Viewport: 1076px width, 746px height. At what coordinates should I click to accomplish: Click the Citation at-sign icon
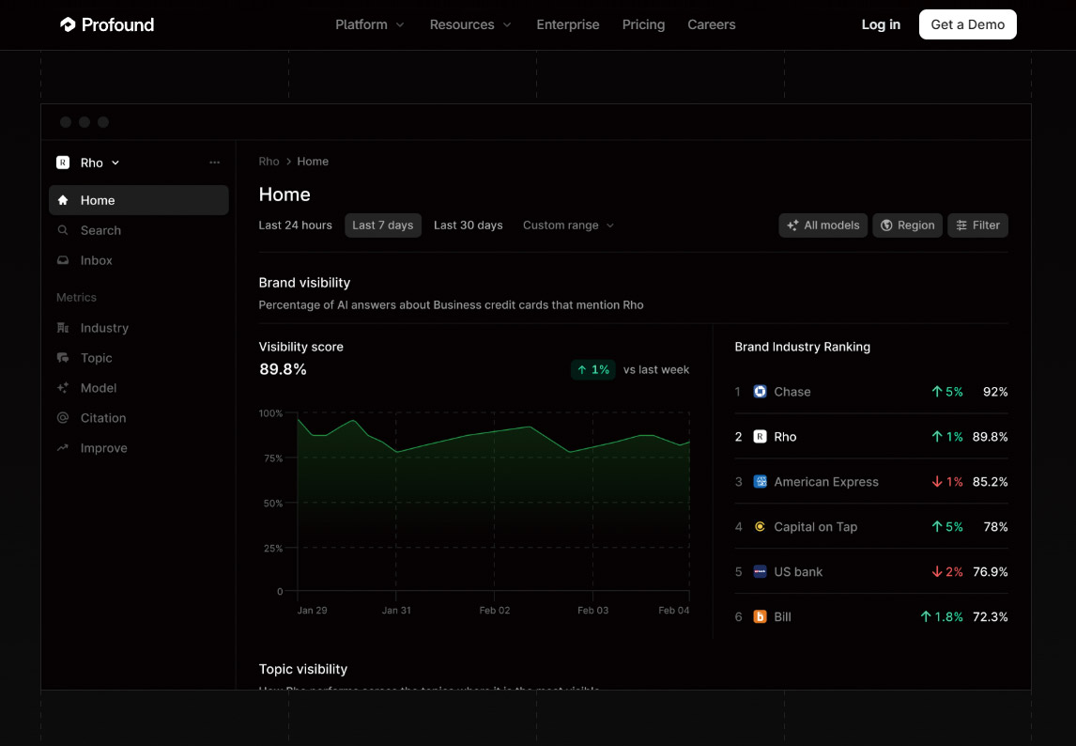(63, 418)
